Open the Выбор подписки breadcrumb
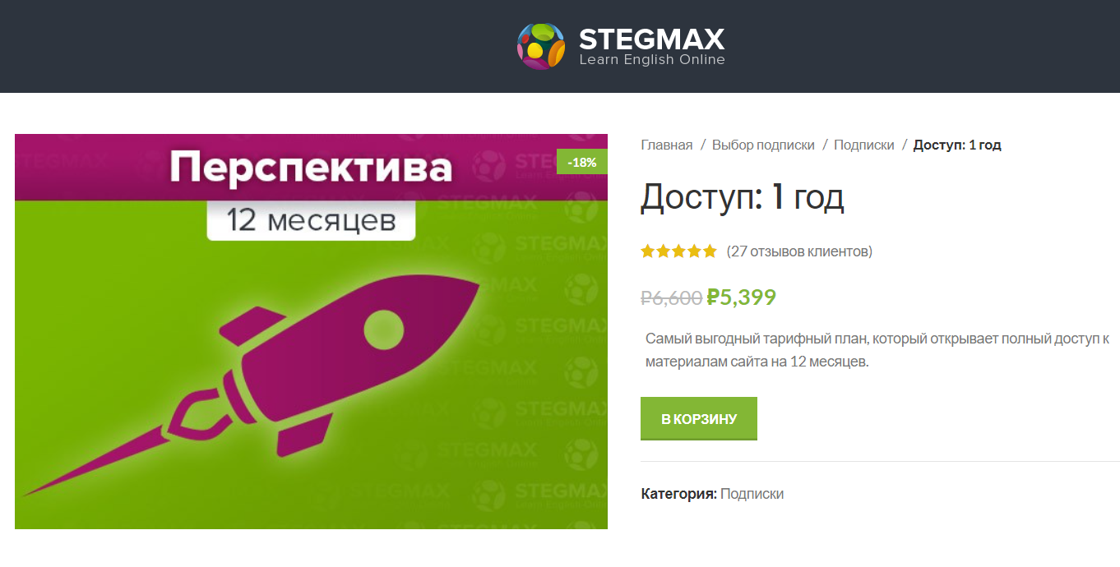The image size is (1120, 567). (x=763, y=145)
